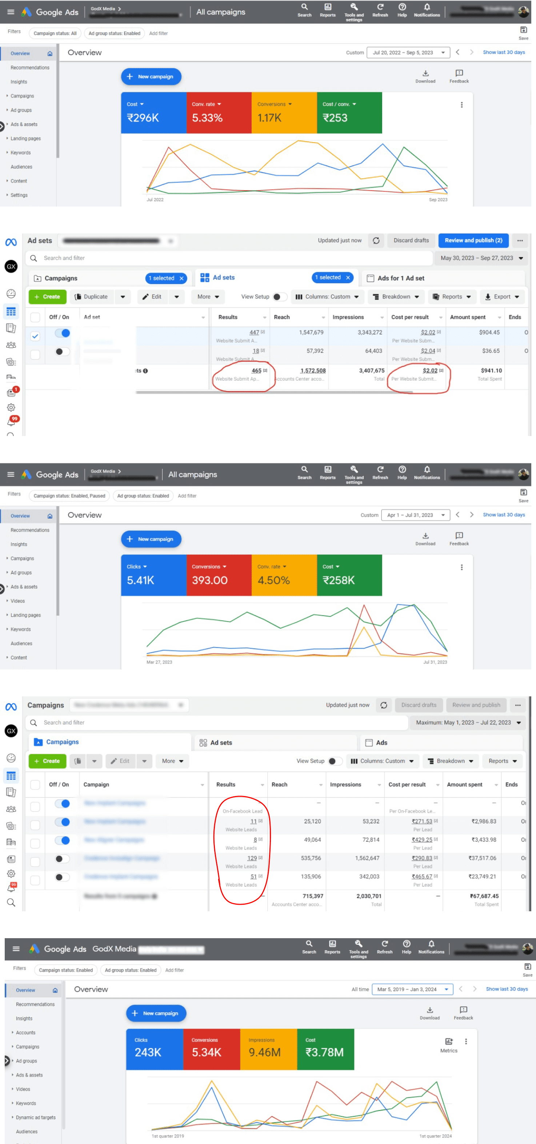Click Show last 30 days in 2019–2024 overview
The image size is (536, 1144).
pos(507,989)
